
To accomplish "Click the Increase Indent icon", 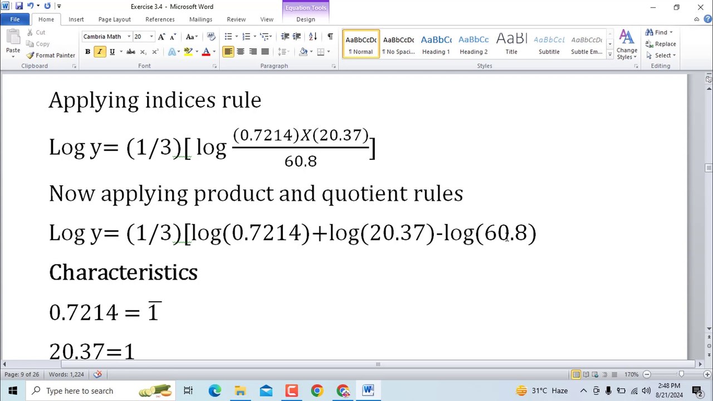I will click(297, 37).
